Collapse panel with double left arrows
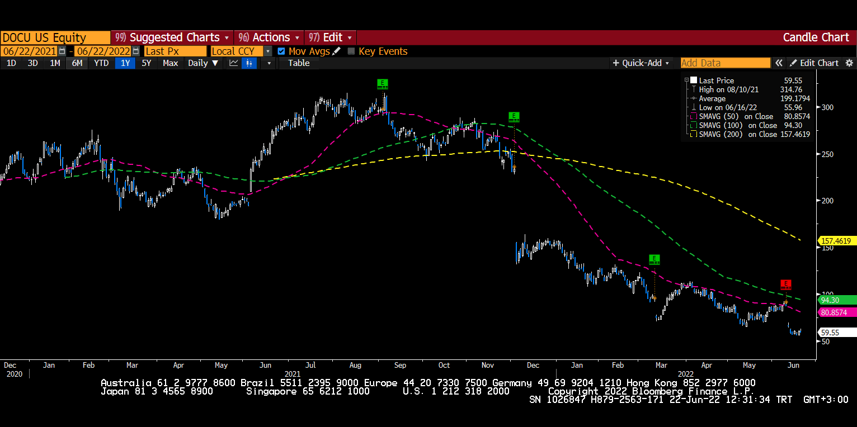The width and height of the screenshot is (857, 427). click(779, 63)
